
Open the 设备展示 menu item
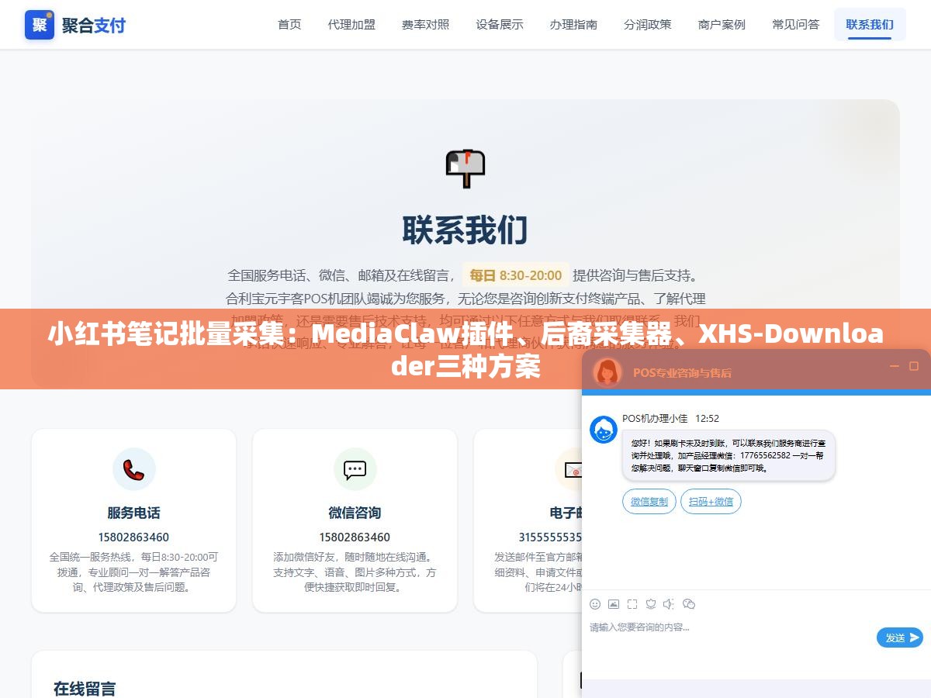pos(500,25)
